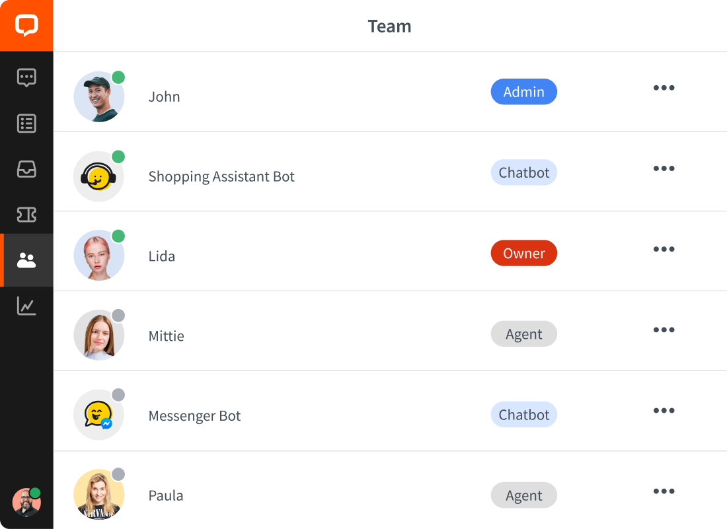Select the Tickets list icon in sidebar

26,123
